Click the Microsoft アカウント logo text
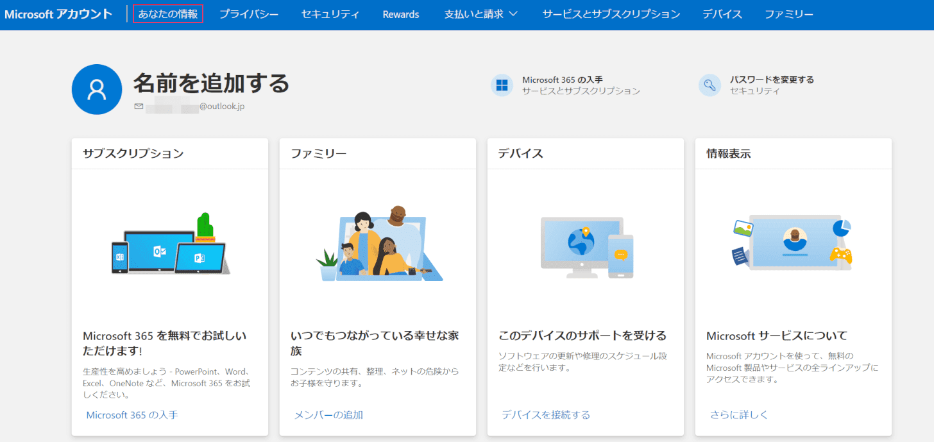 (58, 14)
